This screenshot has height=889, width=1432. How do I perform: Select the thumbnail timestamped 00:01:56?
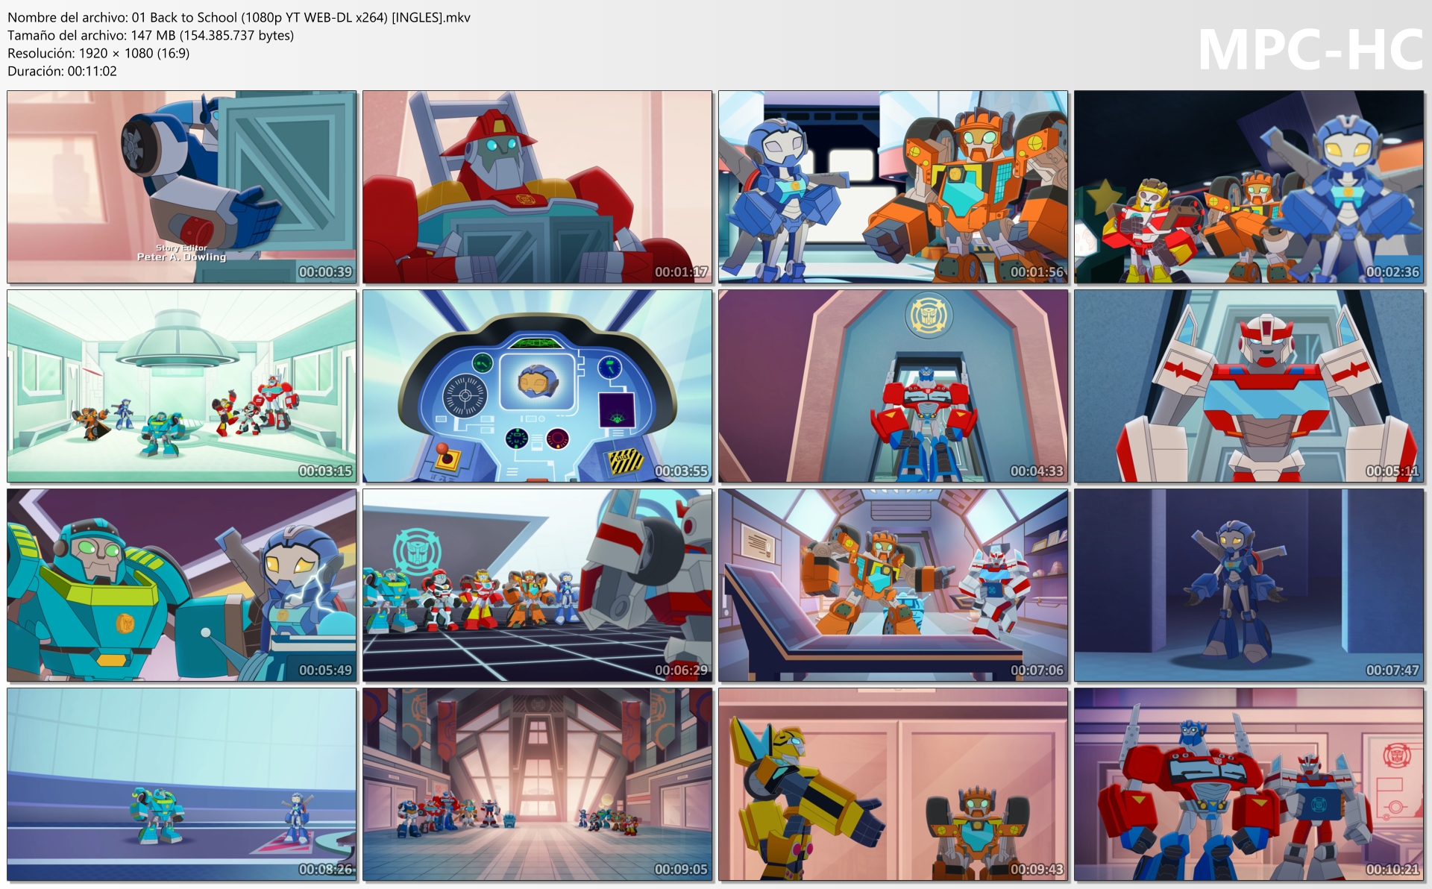pyautogui.click(x=894, y=187)
